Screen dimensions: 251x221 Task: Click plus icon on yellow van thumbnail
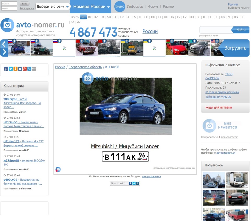127,41
